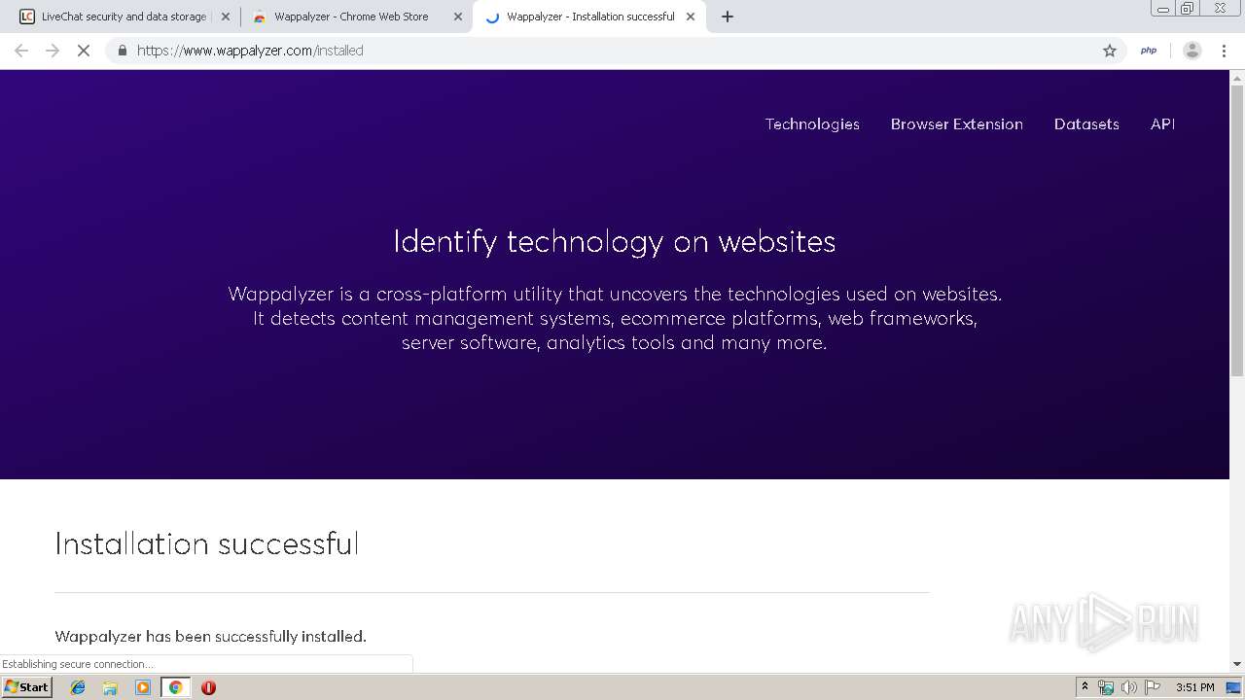Open the Windows Start menu
The height and width of the screenshot is (700, 1245).
click(x=26, y=686)
